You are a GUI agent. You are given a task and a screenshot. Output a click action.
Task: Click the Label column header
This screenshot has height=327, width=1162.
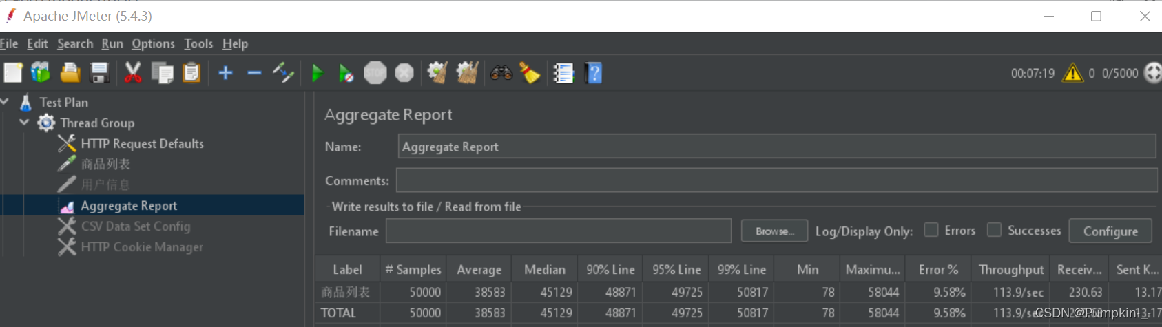[347, 269]
